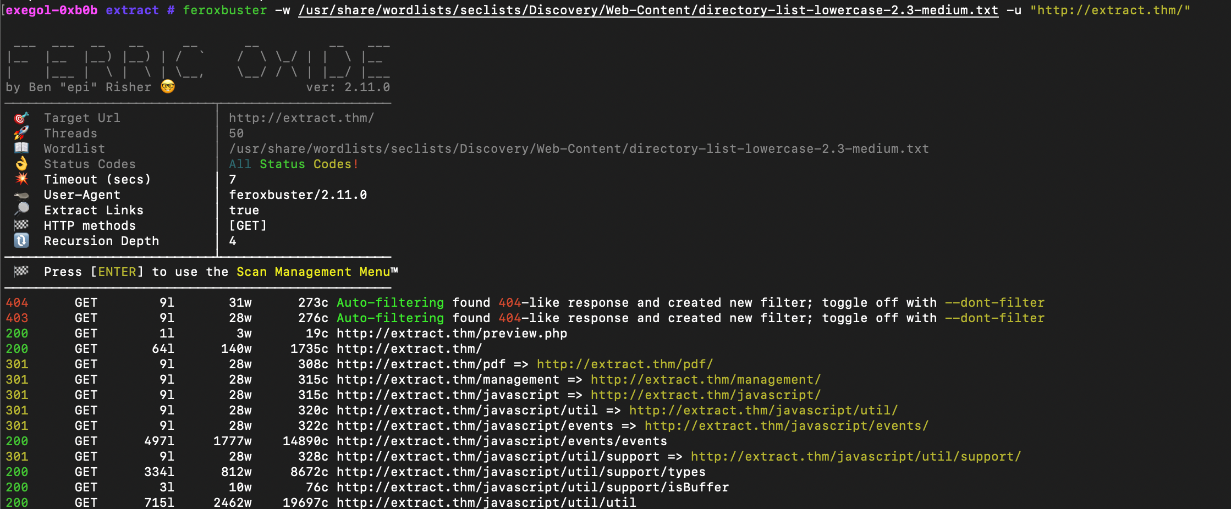Viewport: 1231px width, 509px height.
Task: Click the feroxbuster command name in the prompt
Action: (225, 10)
